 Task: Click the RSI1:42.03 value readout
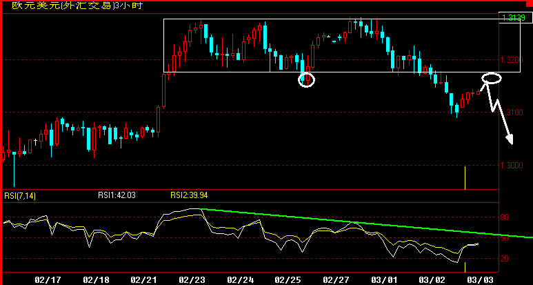pos(117,195)
